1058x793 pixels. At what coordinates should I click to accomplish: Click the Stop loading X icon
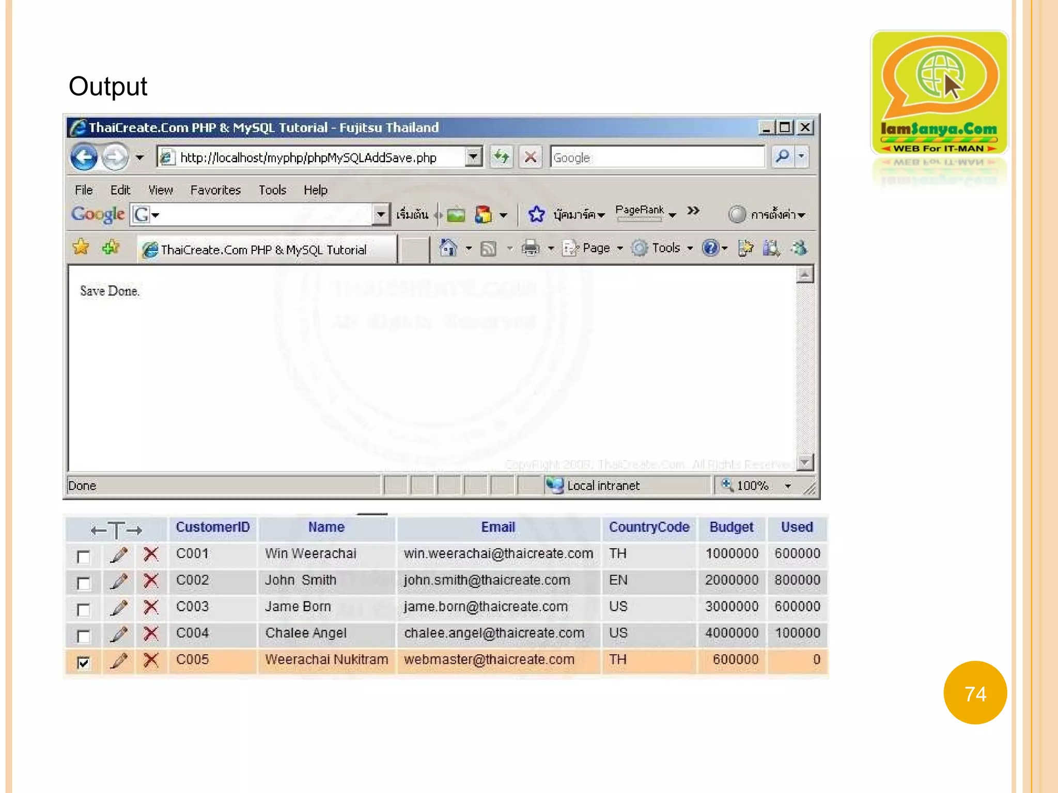point(530,157)
